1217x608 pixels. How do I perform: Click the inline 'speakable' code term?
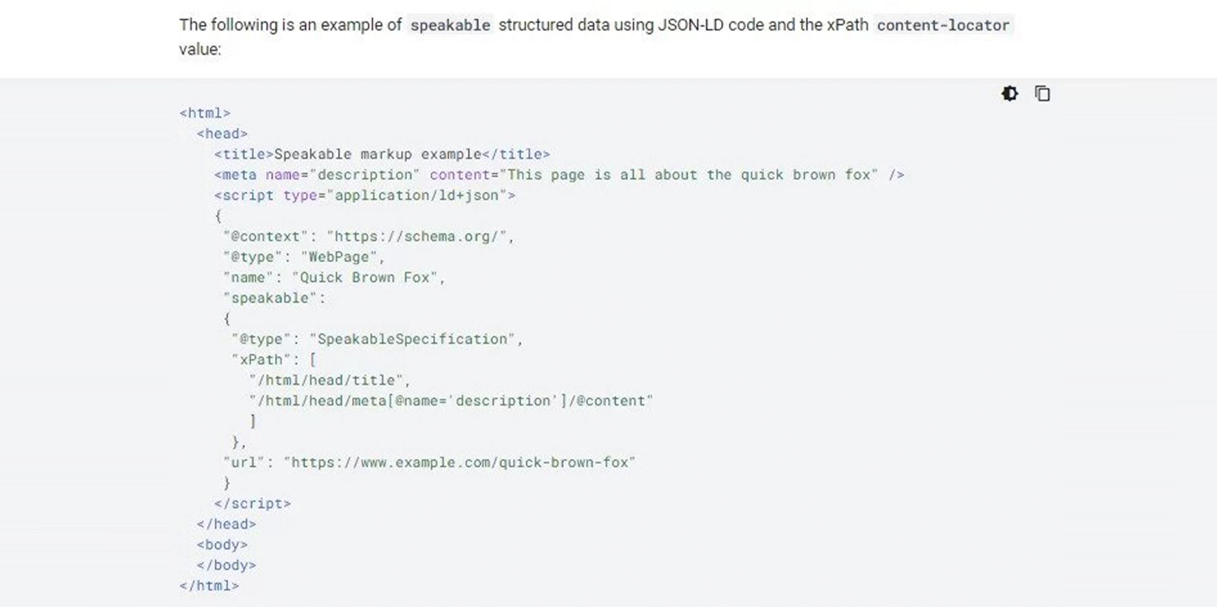pyautogui.click(x=450, y=25)
